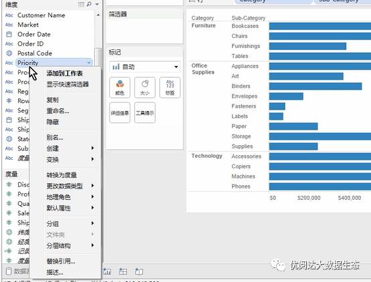
Task: Select the Order ID dimension
Action: pos(31,43)
